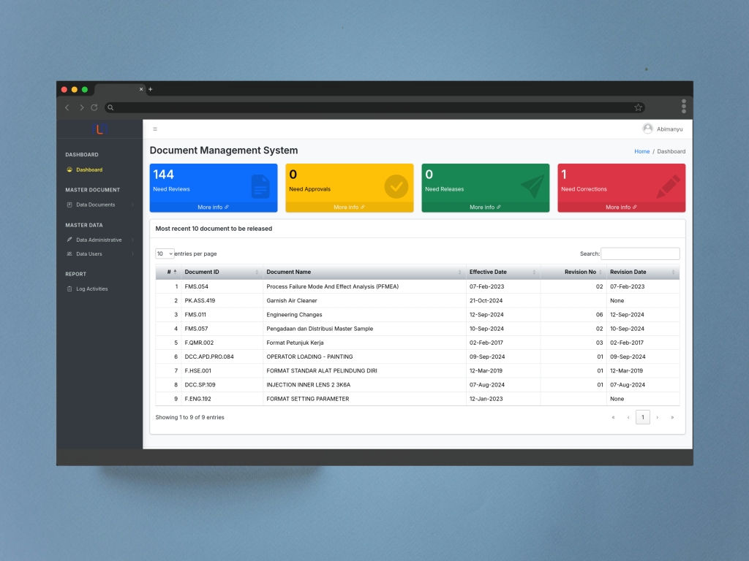The image size is (749, 561).
Task: Click the checkmark icon on Need Approvals card
Action: pyautogui.click(x=396, y=186)
